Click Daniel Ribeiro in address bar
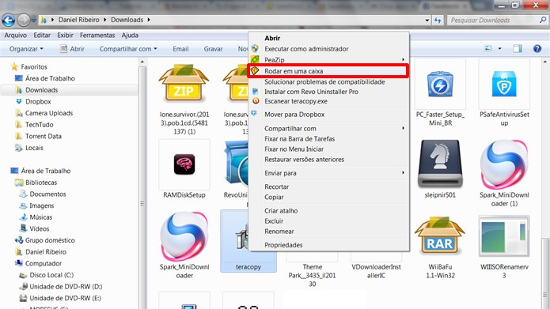The image size is (550, 309). [x=79, y=20]
